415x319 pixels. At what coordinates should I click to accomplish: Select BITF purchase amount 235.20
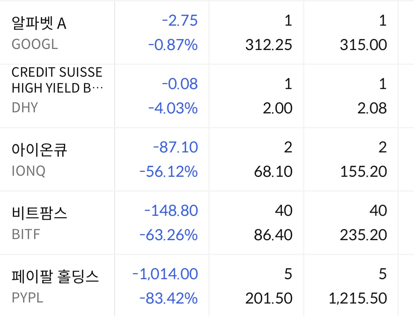pyautogui.click(x=363, y=235)
